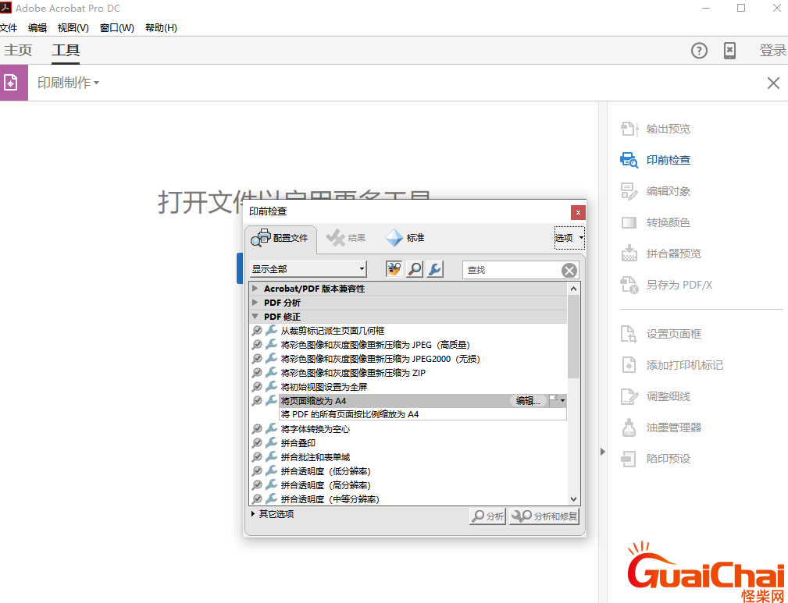Open the 显示全部 filter dropdown
This screenshot has width=788, height=603.
[308, 269]
